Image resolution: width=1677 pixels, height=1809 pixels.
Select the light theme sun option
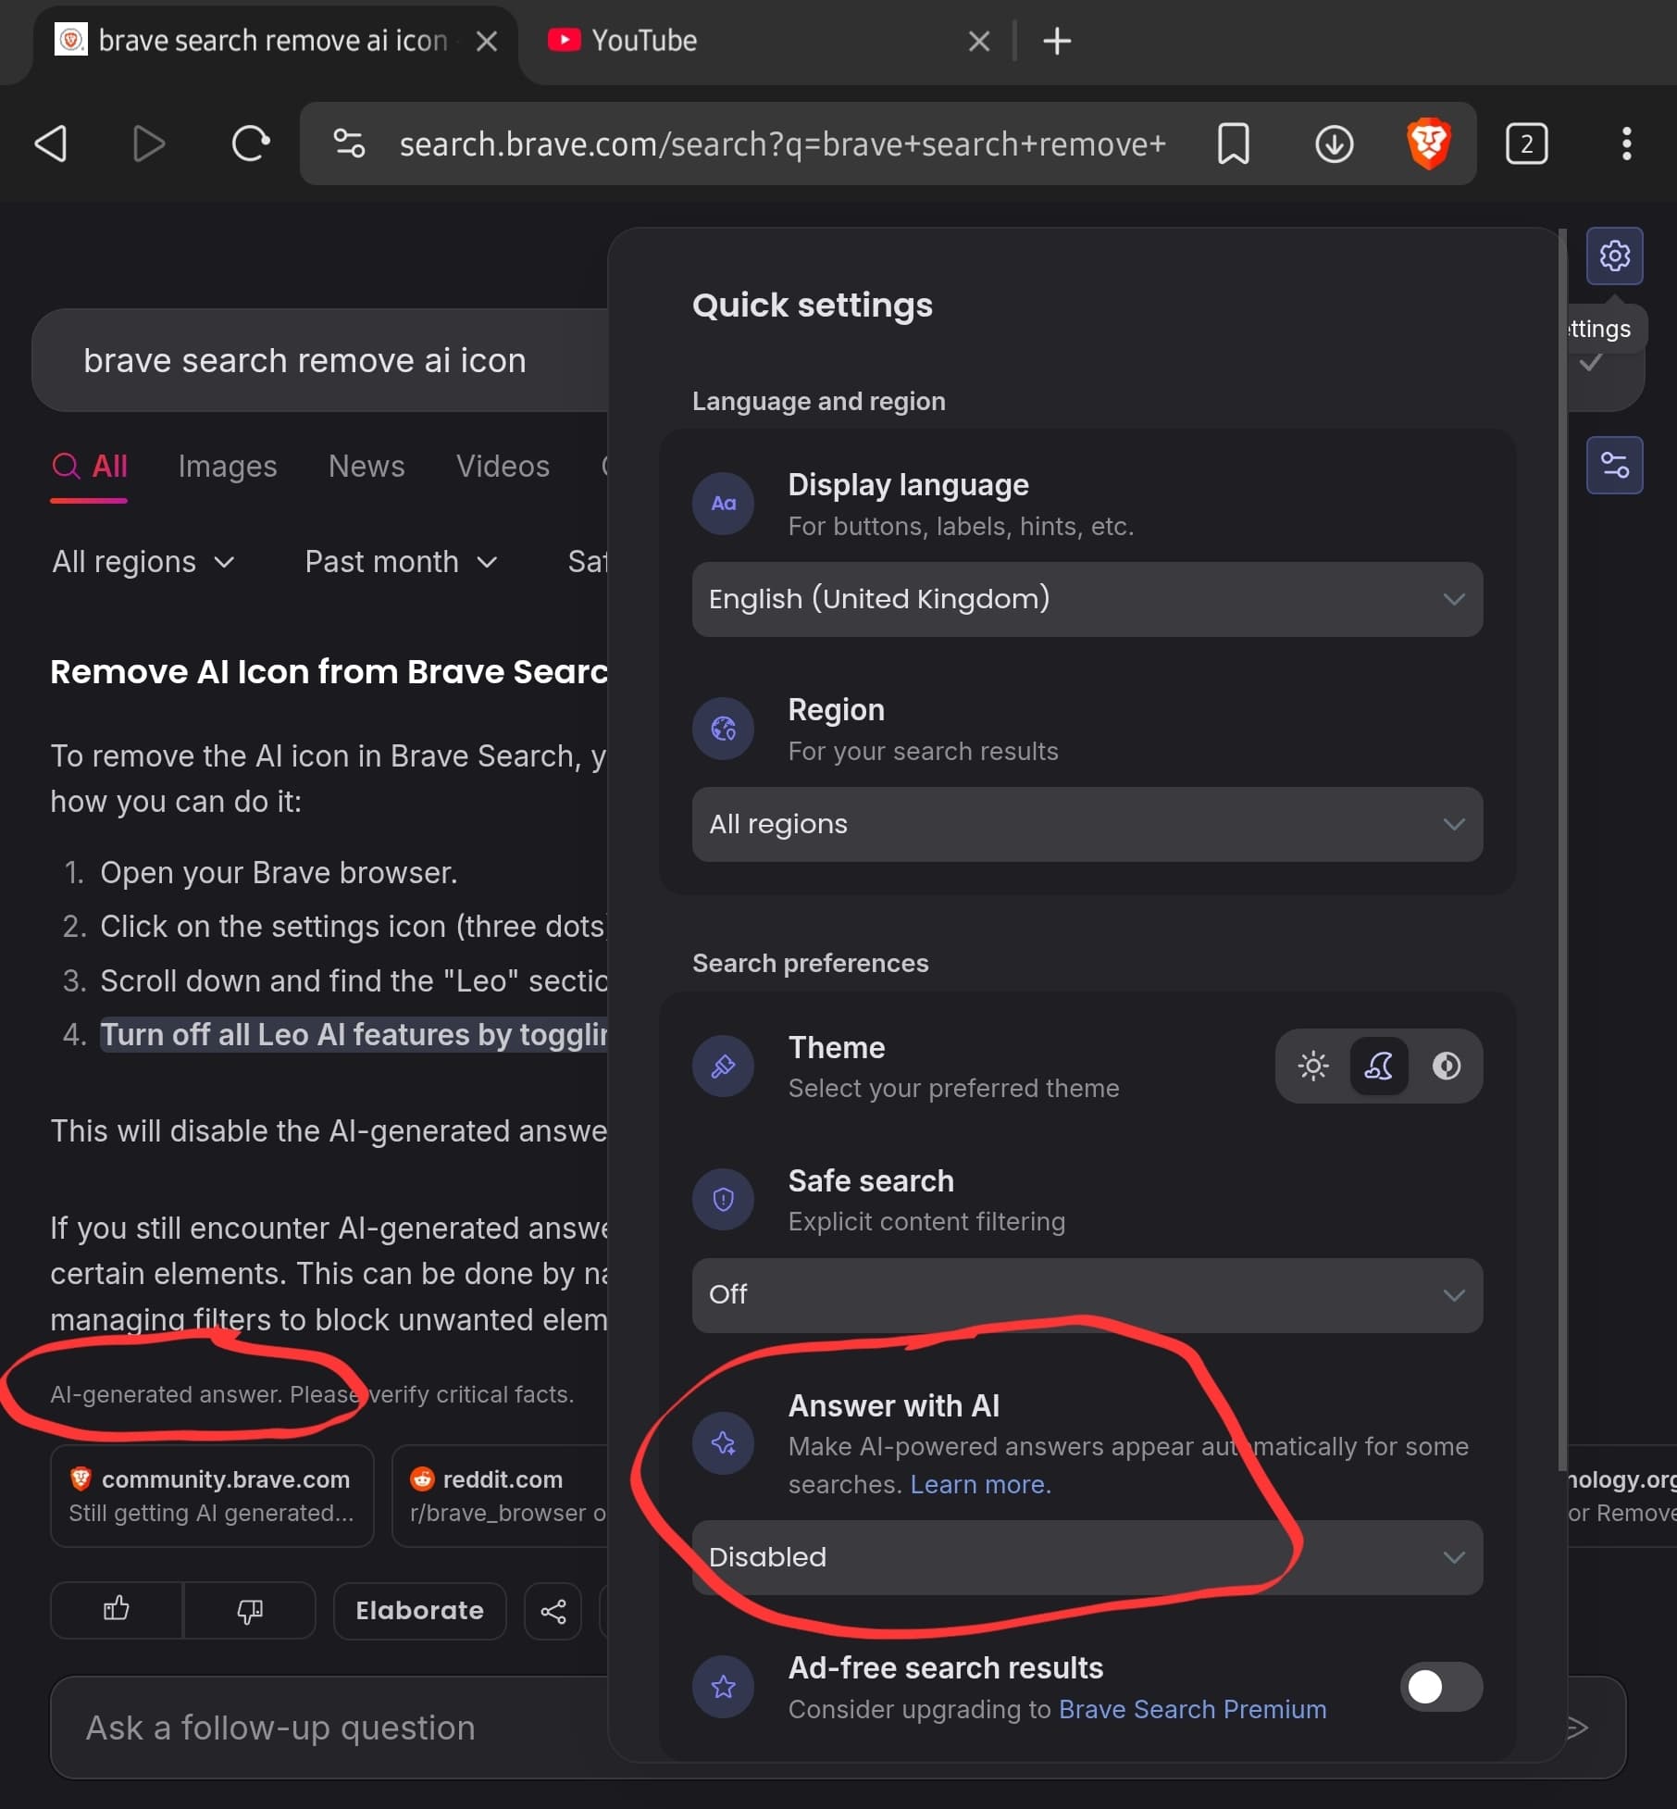click(1312, 1067)
